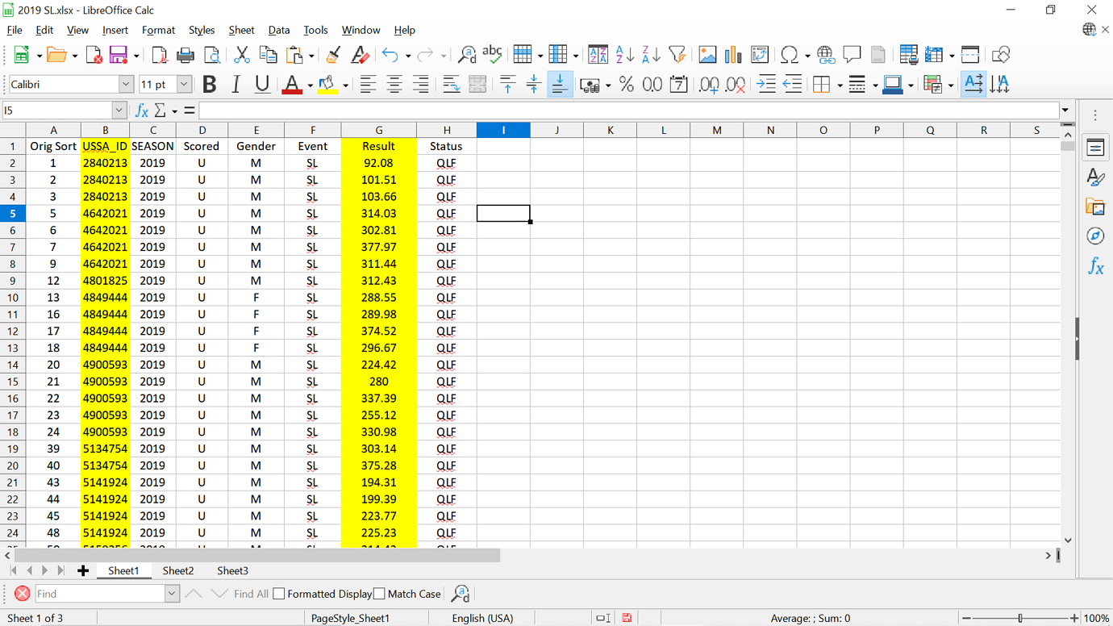The image size is (1113, 626).
Task: Open the Functions sidebar panel
Action: click(1095, 266)
